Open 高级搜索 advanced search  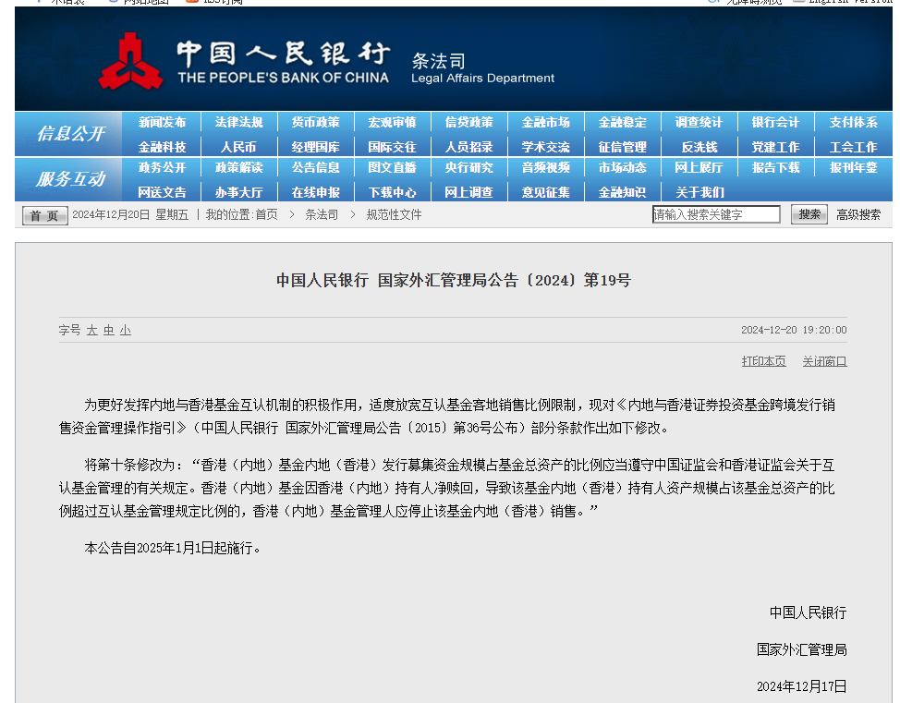point(858,214)
